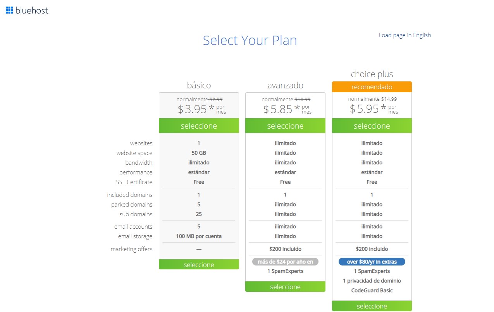Image resolution: width=494 pixels, height=312 pixels.
Task: Click the orange recomendado banner
Action: [x=372, y=87]
